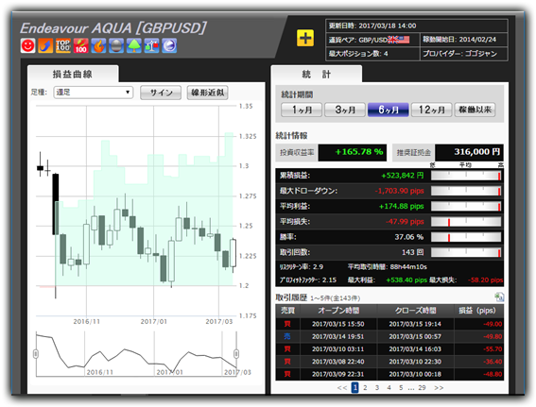
Task: Select the 12ヶ月 statistics period
Action: (x=432, y=110)
